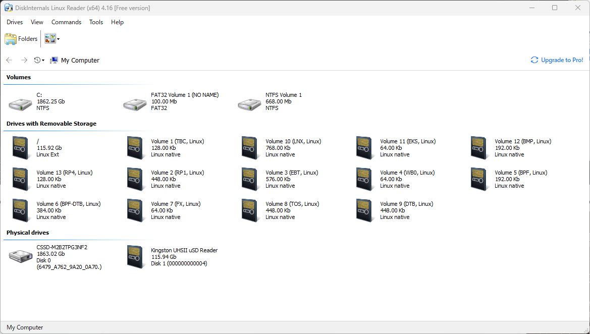Viewport: 590px width, 334px height.
Task: Select the root / Linux Ext card icon
Action: pos(20,148)
